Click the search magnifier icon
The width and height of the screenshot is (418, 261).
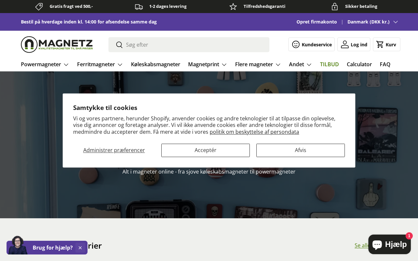click(x=119, y=45)
